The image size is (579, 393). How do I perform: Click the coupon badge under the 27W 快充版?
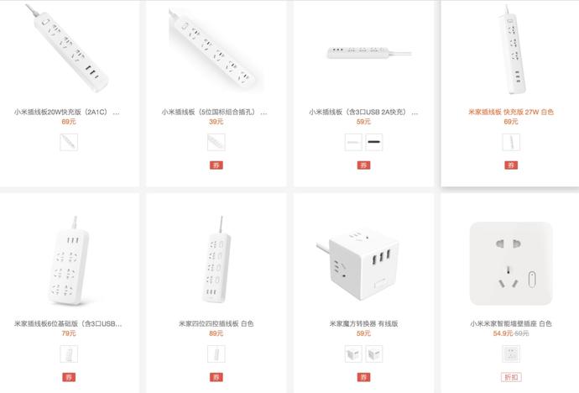(511, 165)
